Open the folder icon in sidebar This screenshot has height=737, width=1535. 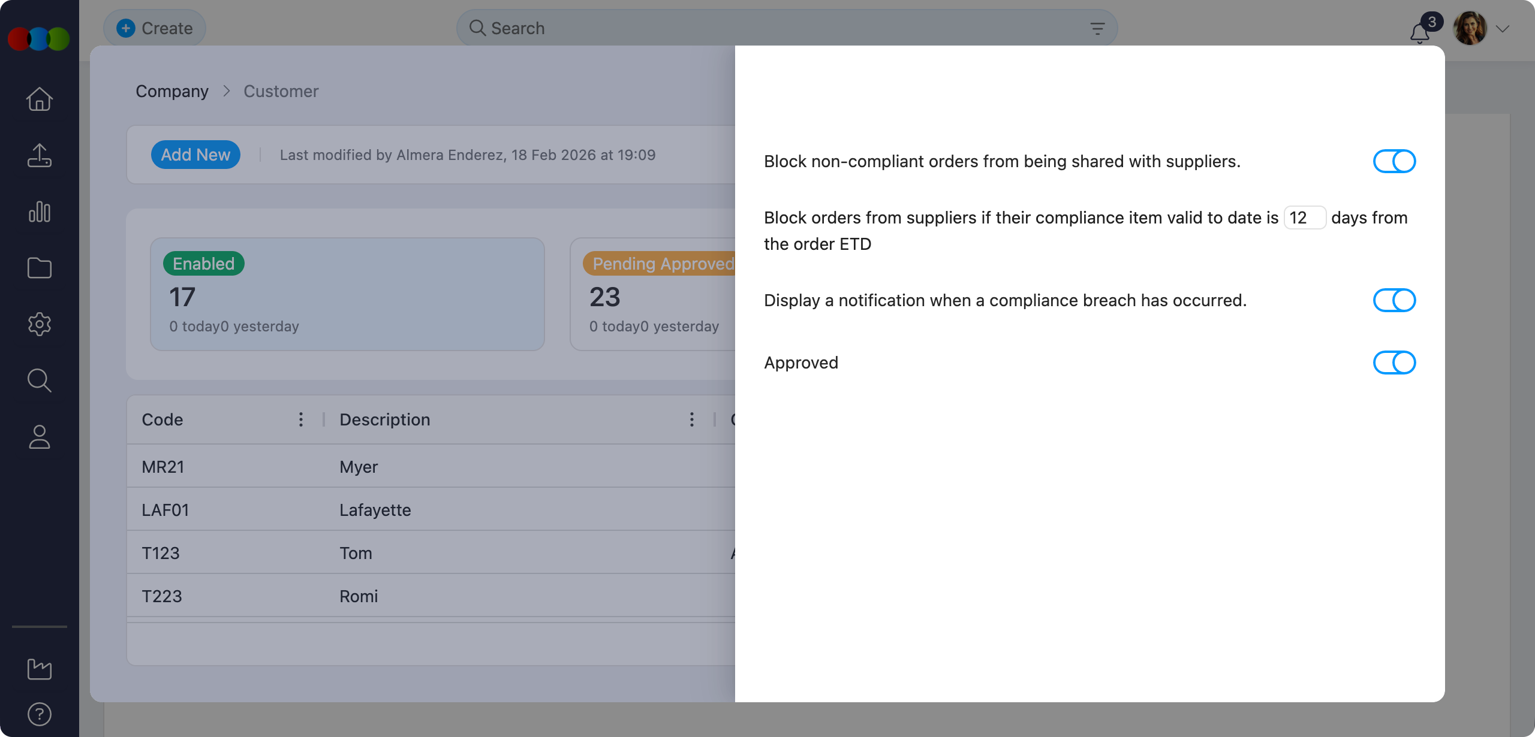(40, 268)
